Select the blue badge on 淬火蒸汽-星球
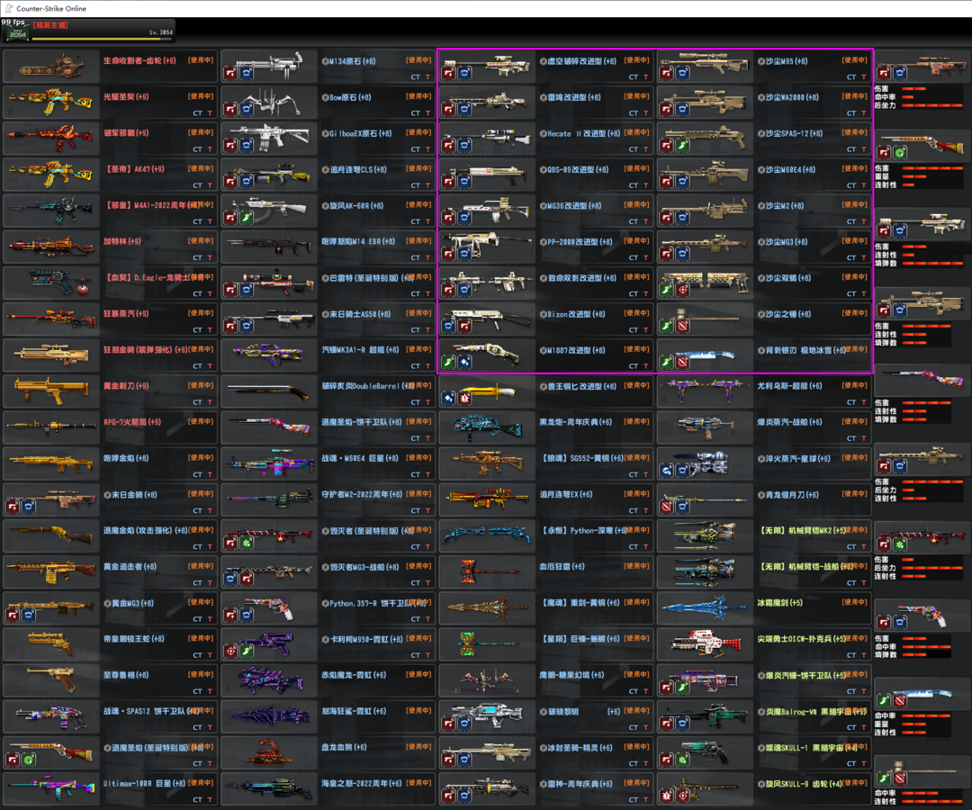The height and width of the screenshot is (810, 972). click(682, 471)
